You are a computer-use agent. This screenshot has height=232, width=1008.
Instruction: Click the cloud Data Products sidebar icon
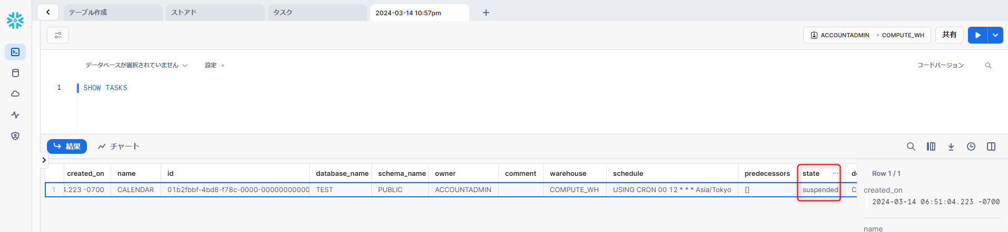coord(15,94)
